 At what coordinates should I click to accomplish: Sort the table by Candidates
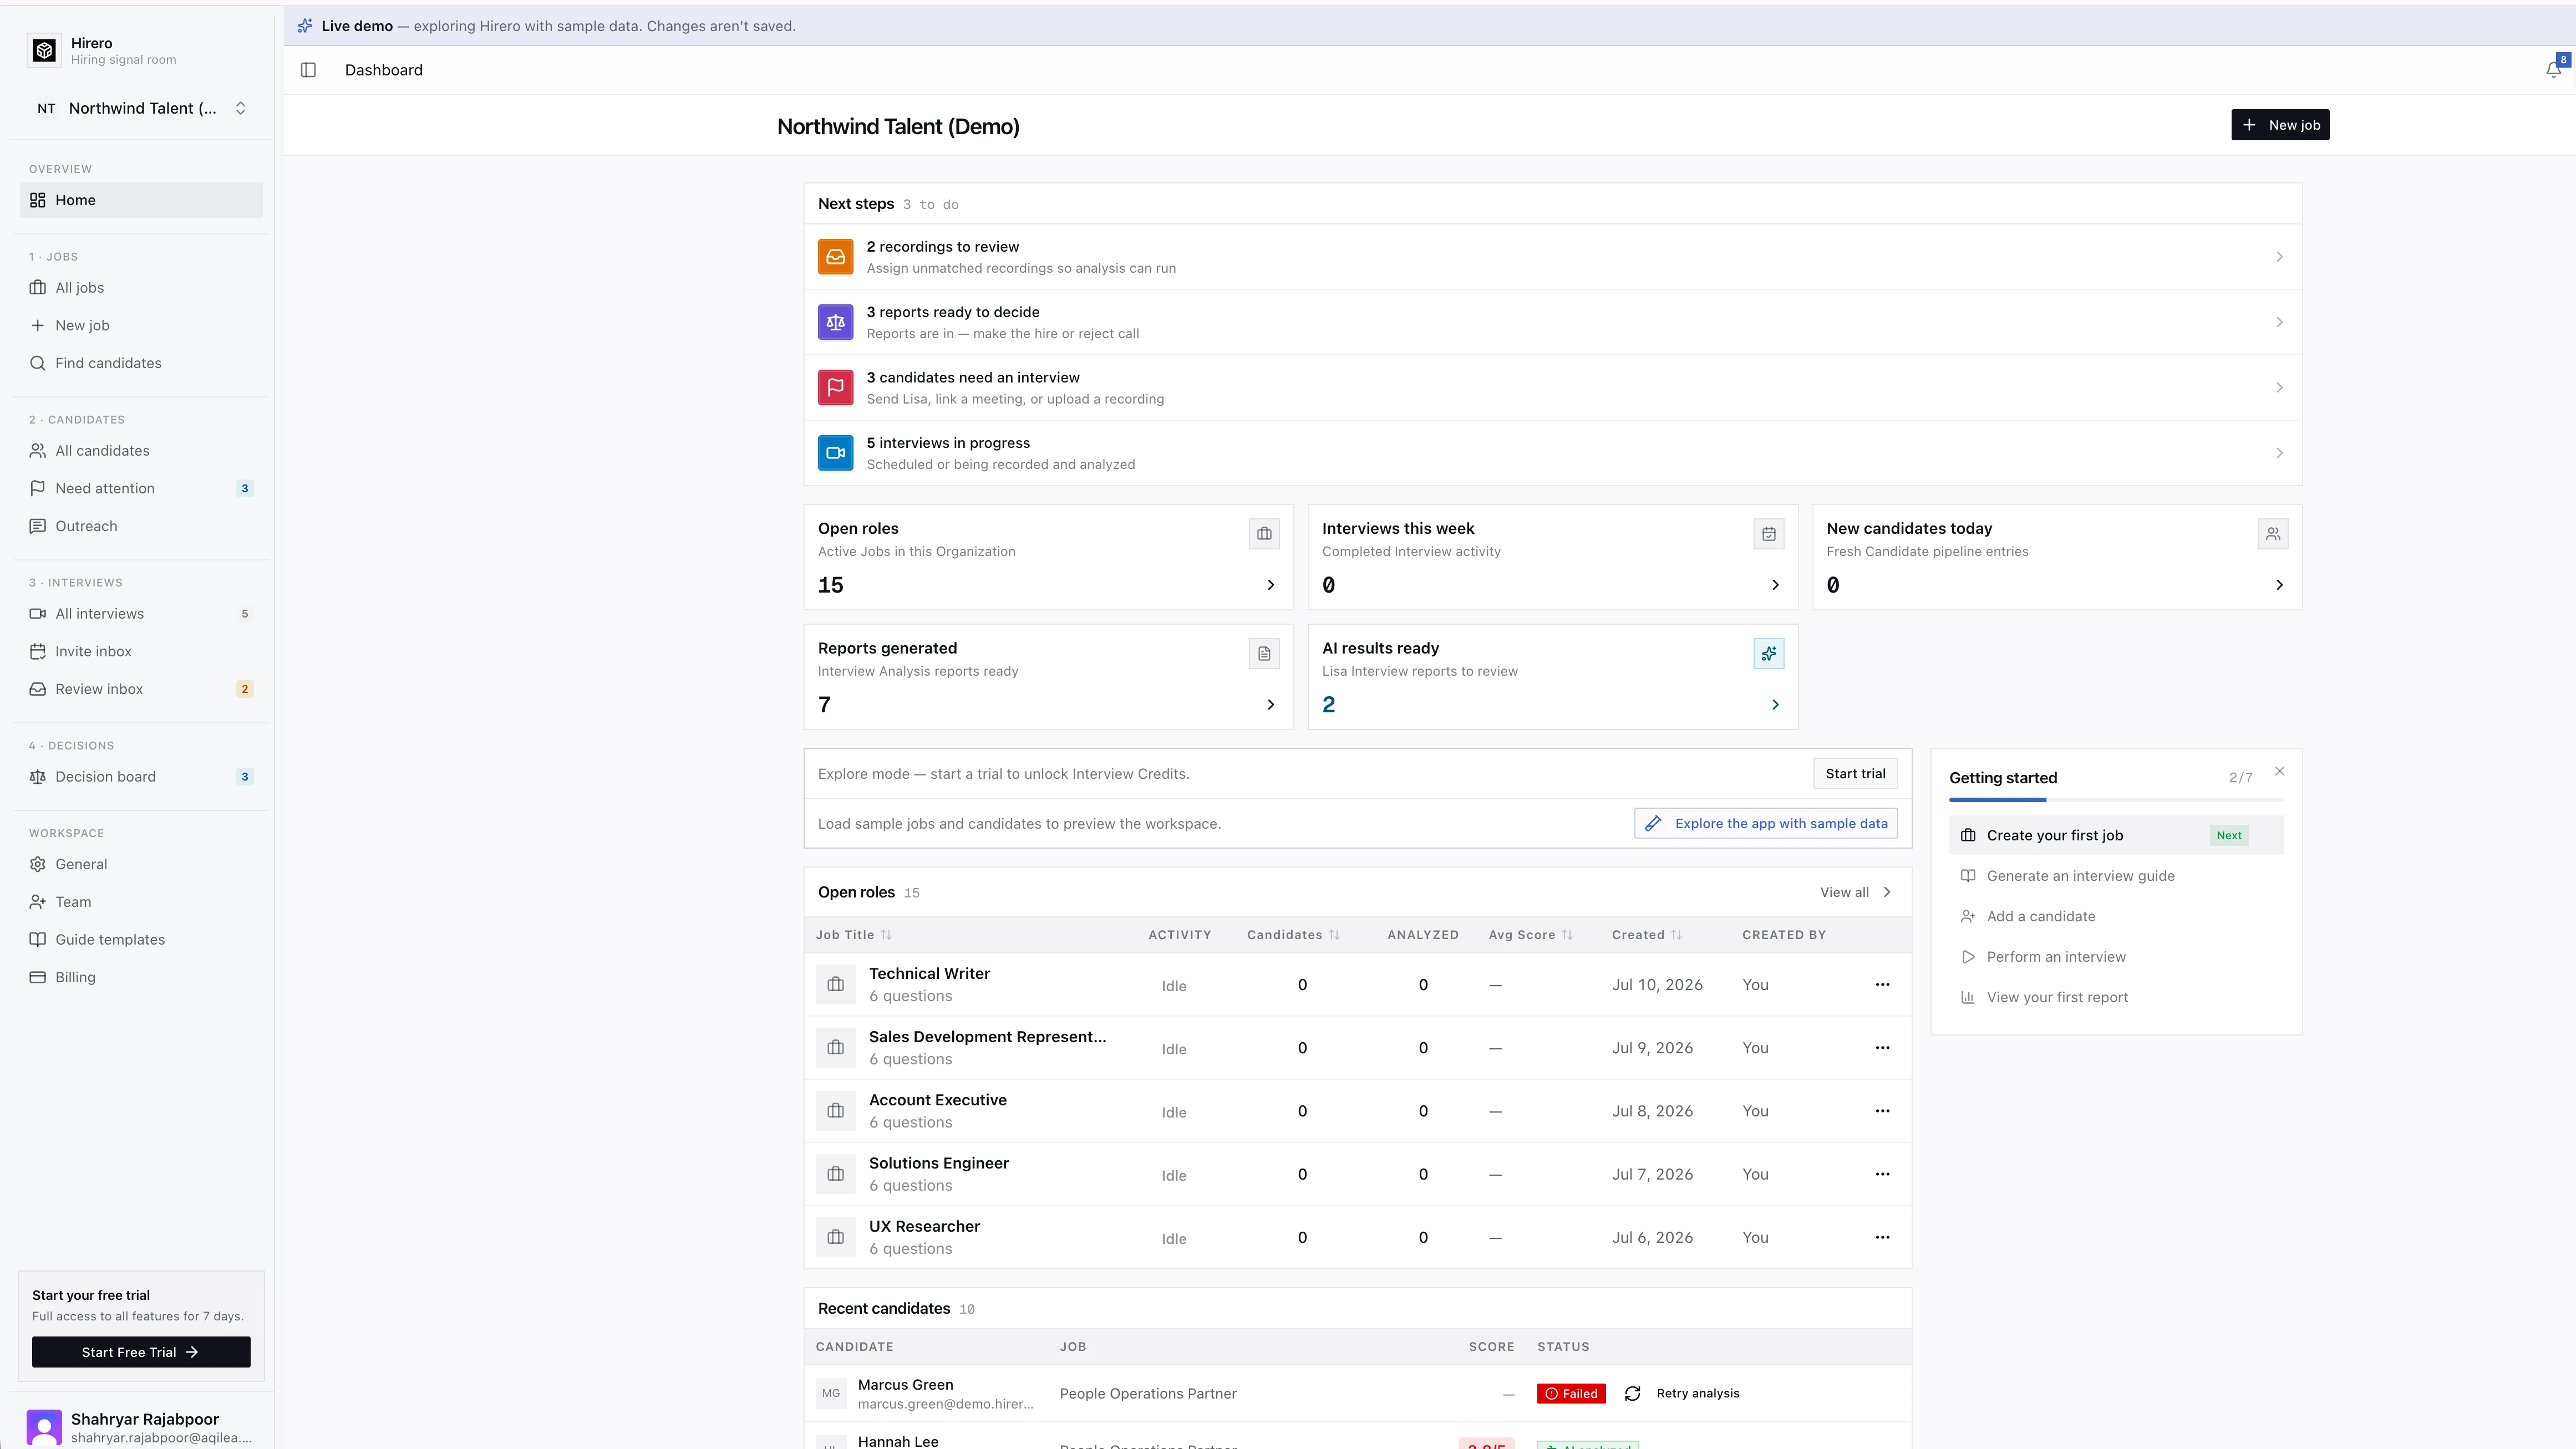1292,935
